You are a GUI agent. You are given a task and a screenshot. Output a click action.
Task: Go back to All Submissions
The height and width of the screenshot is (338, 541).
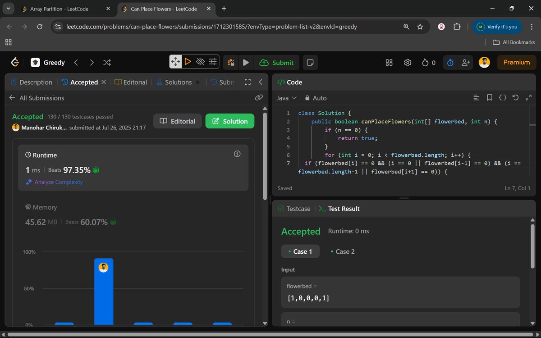pos(37,98)
